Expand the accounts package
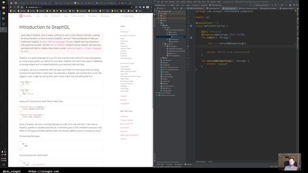Screen dimensions: 308x173 coord(167,32)
